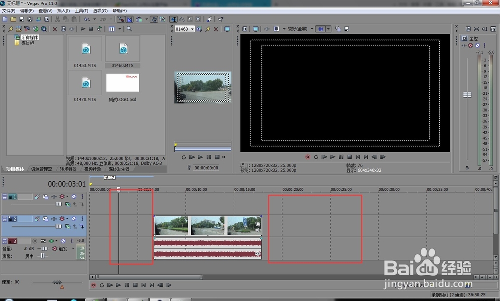The height and width of the screenshot is (301, 500).
Task: Select the Zoom edit tool magnifier
Action: click(x=198, y=20)
